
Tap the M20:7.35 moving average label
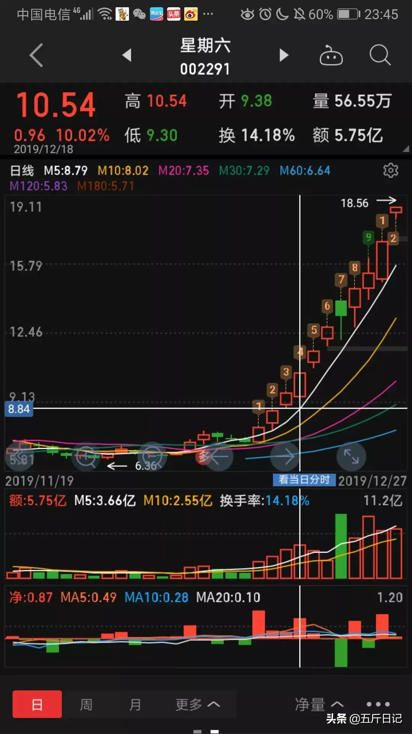point(183,170)
